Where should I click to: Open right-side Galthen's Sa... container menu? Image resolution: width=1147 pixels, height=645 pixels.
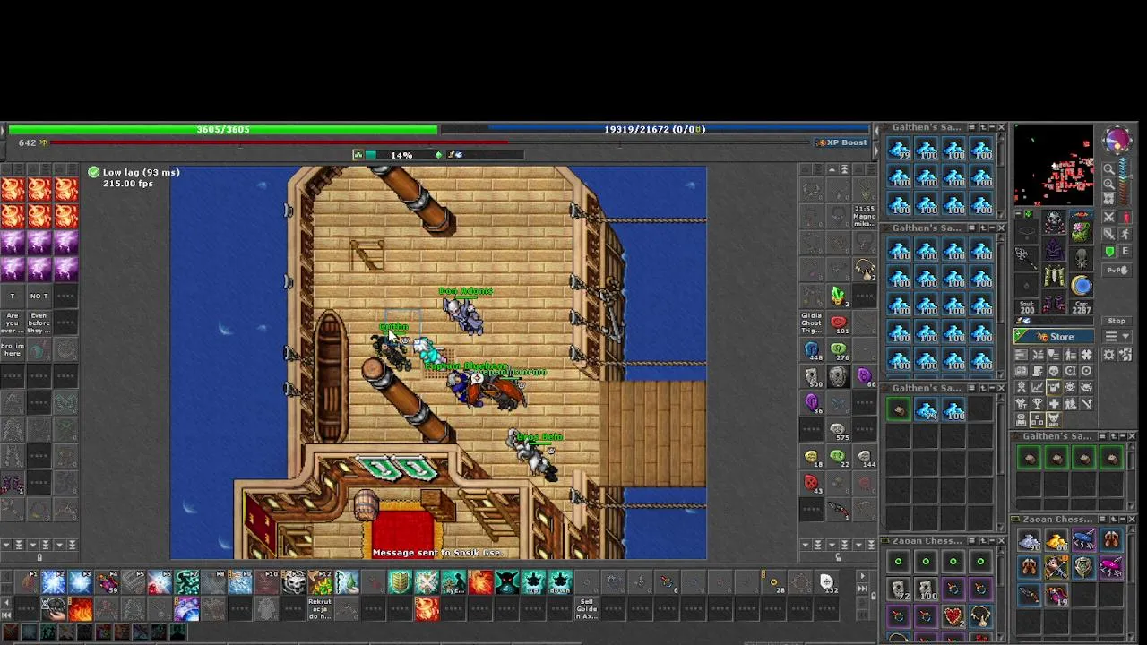click(1102, 436)
